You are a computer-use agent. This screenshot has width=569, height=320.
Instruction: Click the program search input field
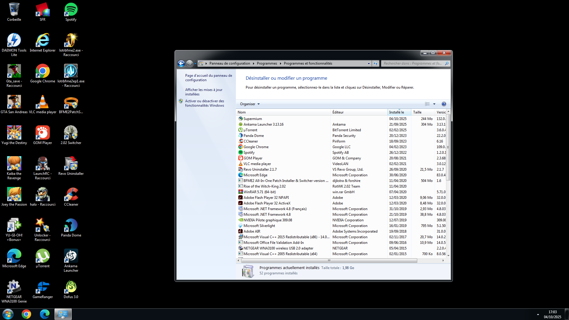(413, 63)
